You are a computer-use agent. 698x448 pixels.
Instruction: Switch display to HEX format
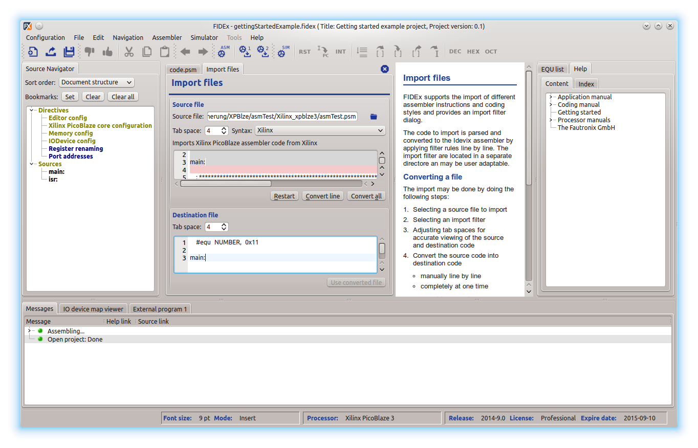tap(473, 52)
